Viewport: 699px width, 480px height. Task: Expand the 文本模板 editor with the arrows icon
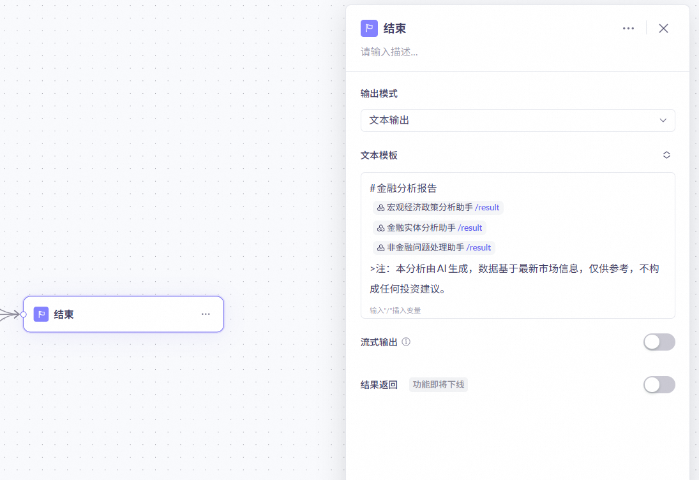click(x=666, y=155)
